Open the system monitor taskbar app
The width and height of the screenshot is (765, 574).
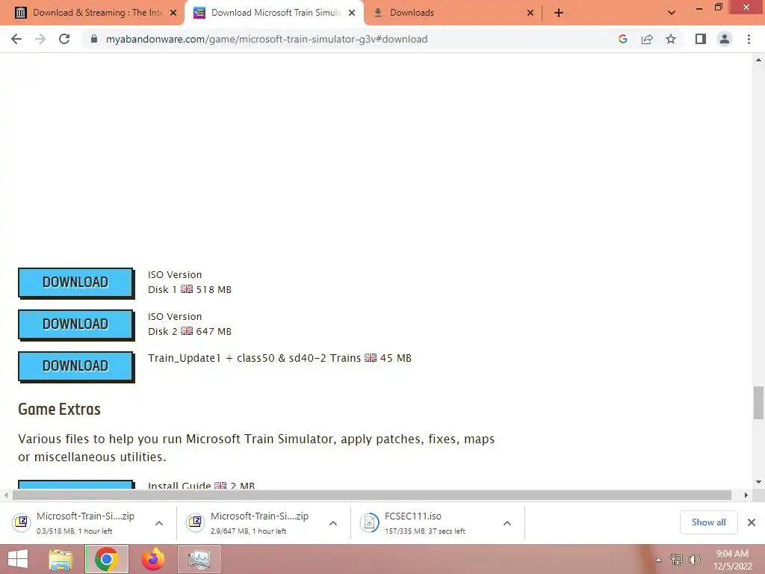(199, 559)
